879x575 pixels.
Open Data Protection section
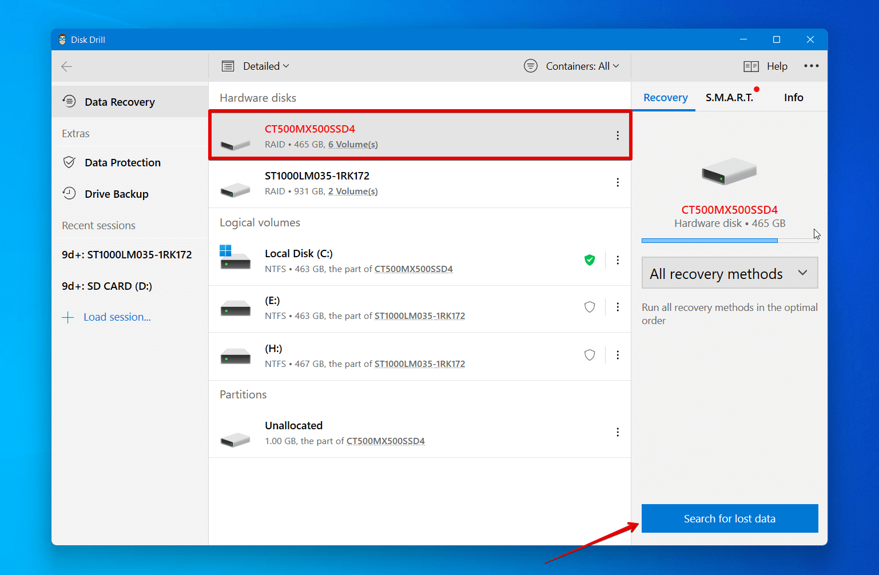pyautogui.click(x=130, y=162)
